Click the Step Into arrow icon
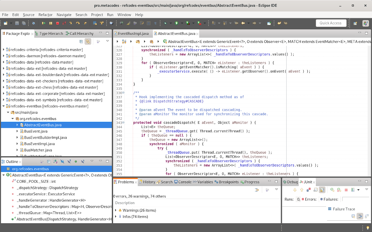Viewport: 372px width, 232px height. coord(71,23)
